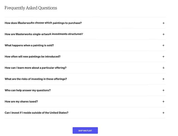Screen dimensions: 178x136
Task: Click plus icon next to single-artwork investments question
Action: (164, 34)
